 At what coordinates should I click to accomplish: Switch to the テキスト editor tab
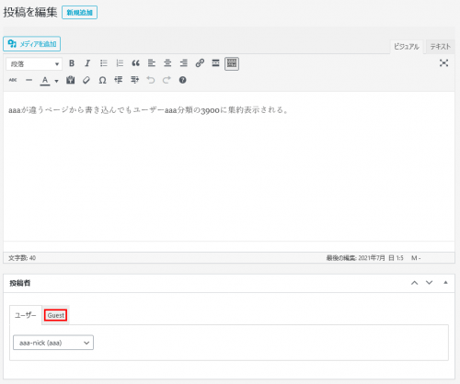[440, 47]
